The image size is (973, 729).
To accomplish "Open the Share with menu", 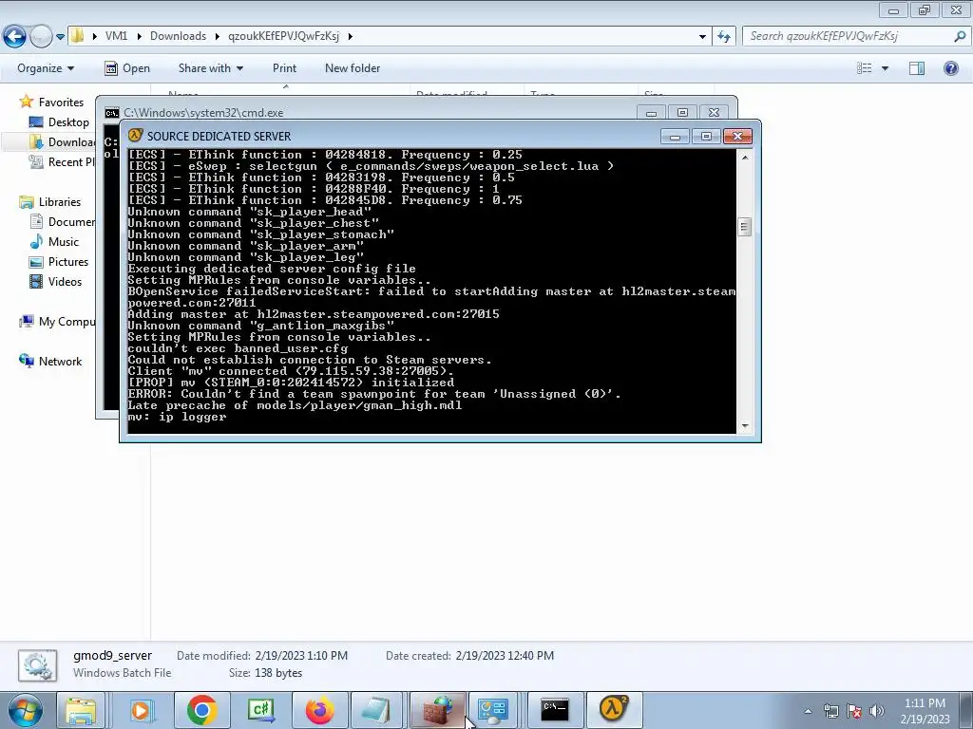I will click(x=210, y=68).
